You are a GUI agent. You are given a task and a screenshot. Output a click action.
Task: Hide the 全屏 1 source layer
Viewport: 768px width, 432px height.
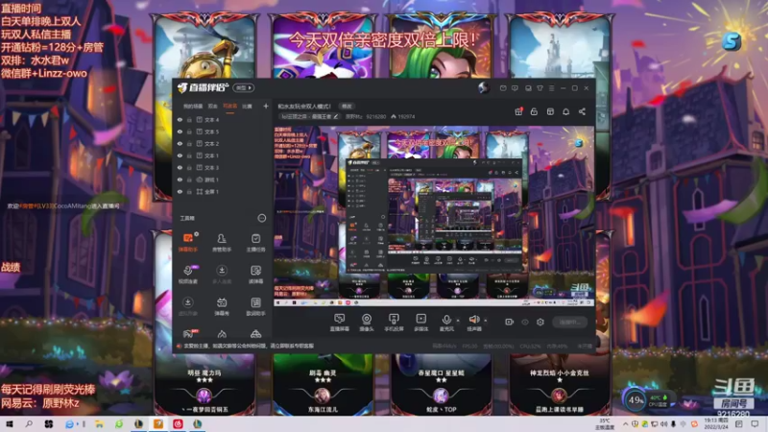click(x=180, y=191)
